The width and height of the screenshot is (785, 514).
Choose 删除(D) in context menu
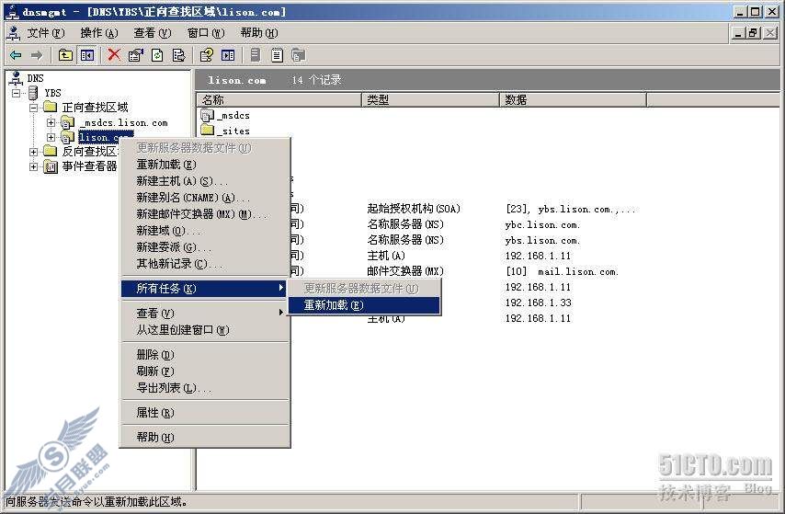click(x=204, y=355)
